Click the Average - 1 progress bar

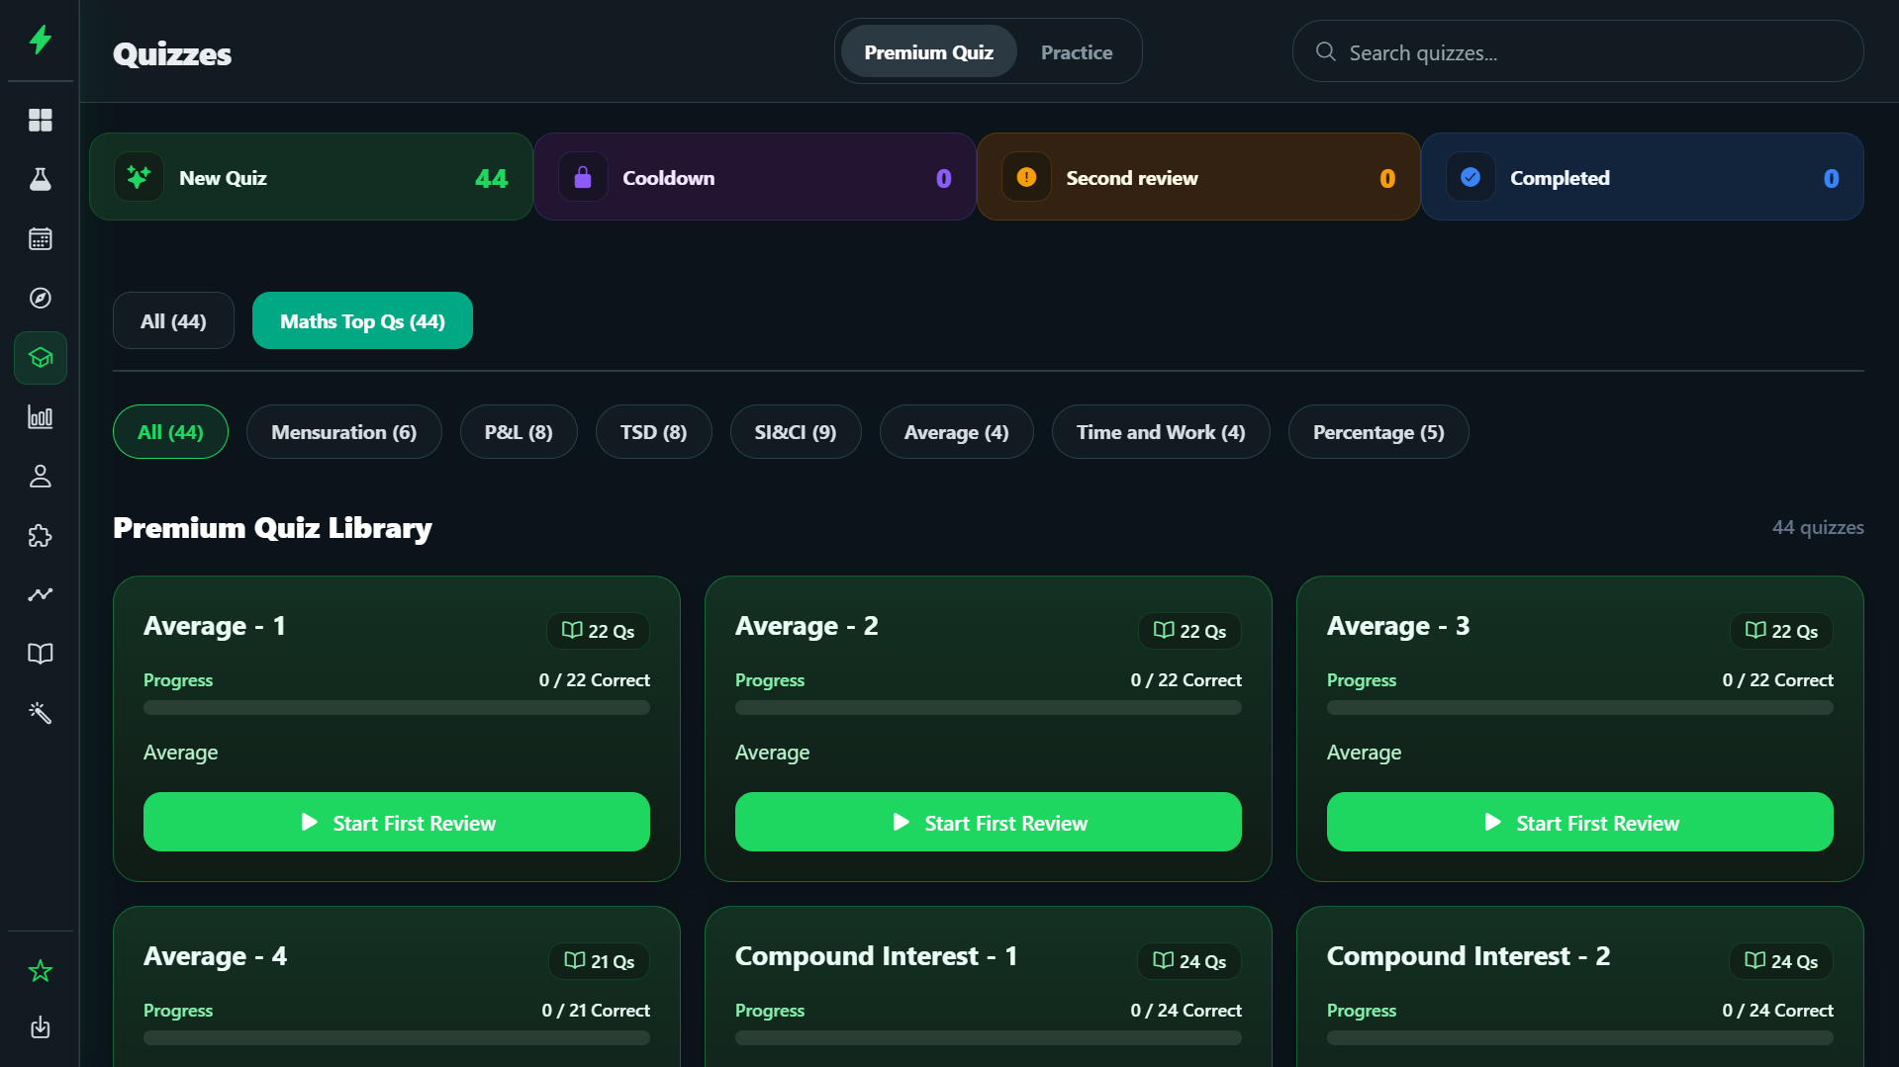397,707
